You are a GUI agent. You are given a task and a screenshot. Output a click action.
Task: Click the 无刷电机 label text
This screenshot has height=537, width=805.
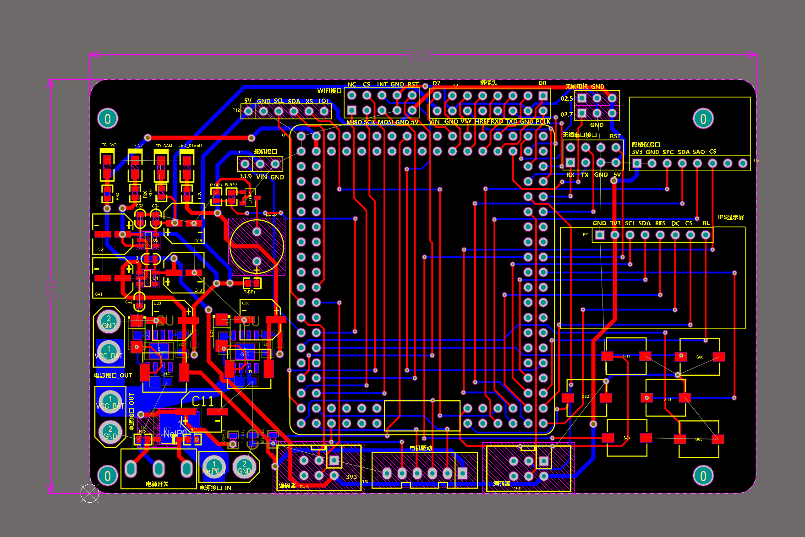[576, 87]
